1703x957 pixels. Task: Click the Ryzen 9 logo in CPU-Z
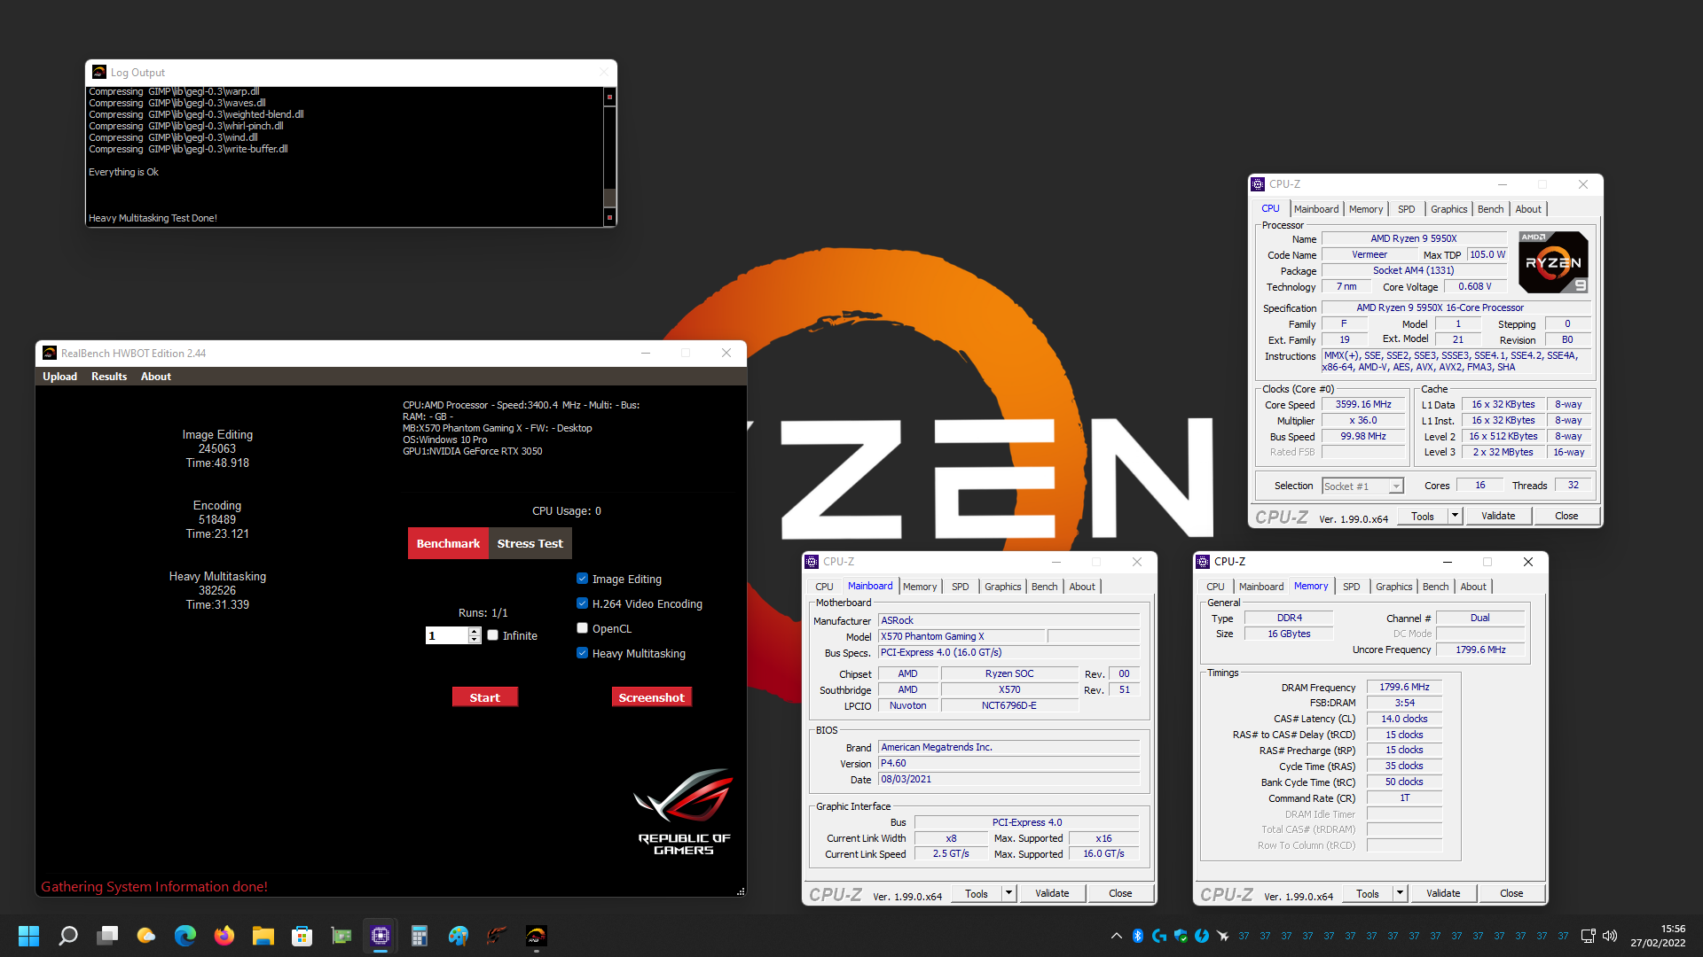pos(1553,262)
